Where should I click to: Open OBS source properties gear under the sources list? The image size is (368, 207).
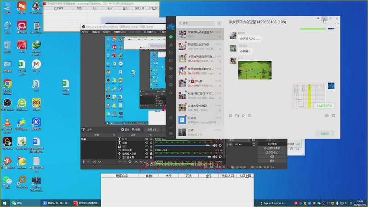[x=130, y=162]
